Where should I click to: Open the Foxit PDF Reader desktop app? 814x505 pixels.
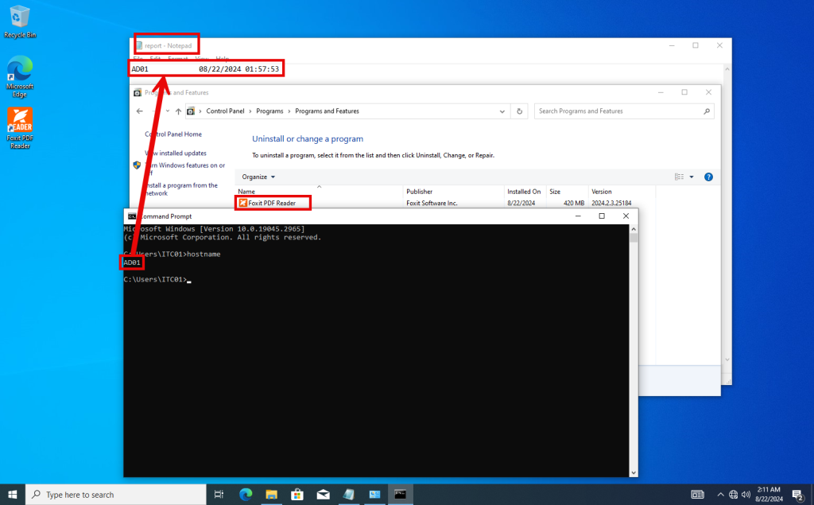click(x=20, y=119)
